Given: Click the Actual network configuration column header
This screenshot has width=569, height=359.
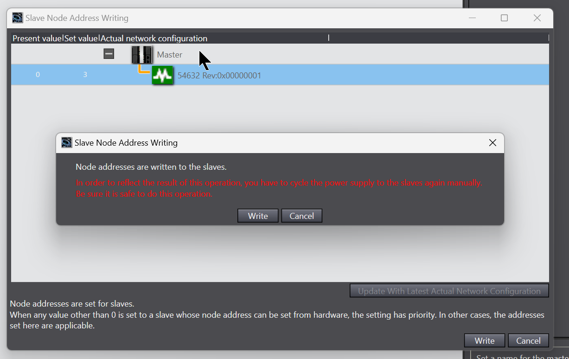Looking at the screenshot, I should pos(154,38).
